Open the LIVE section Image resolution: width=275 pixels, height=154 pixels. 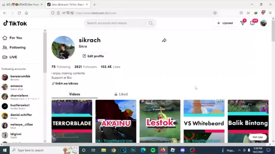click(13, 57)
